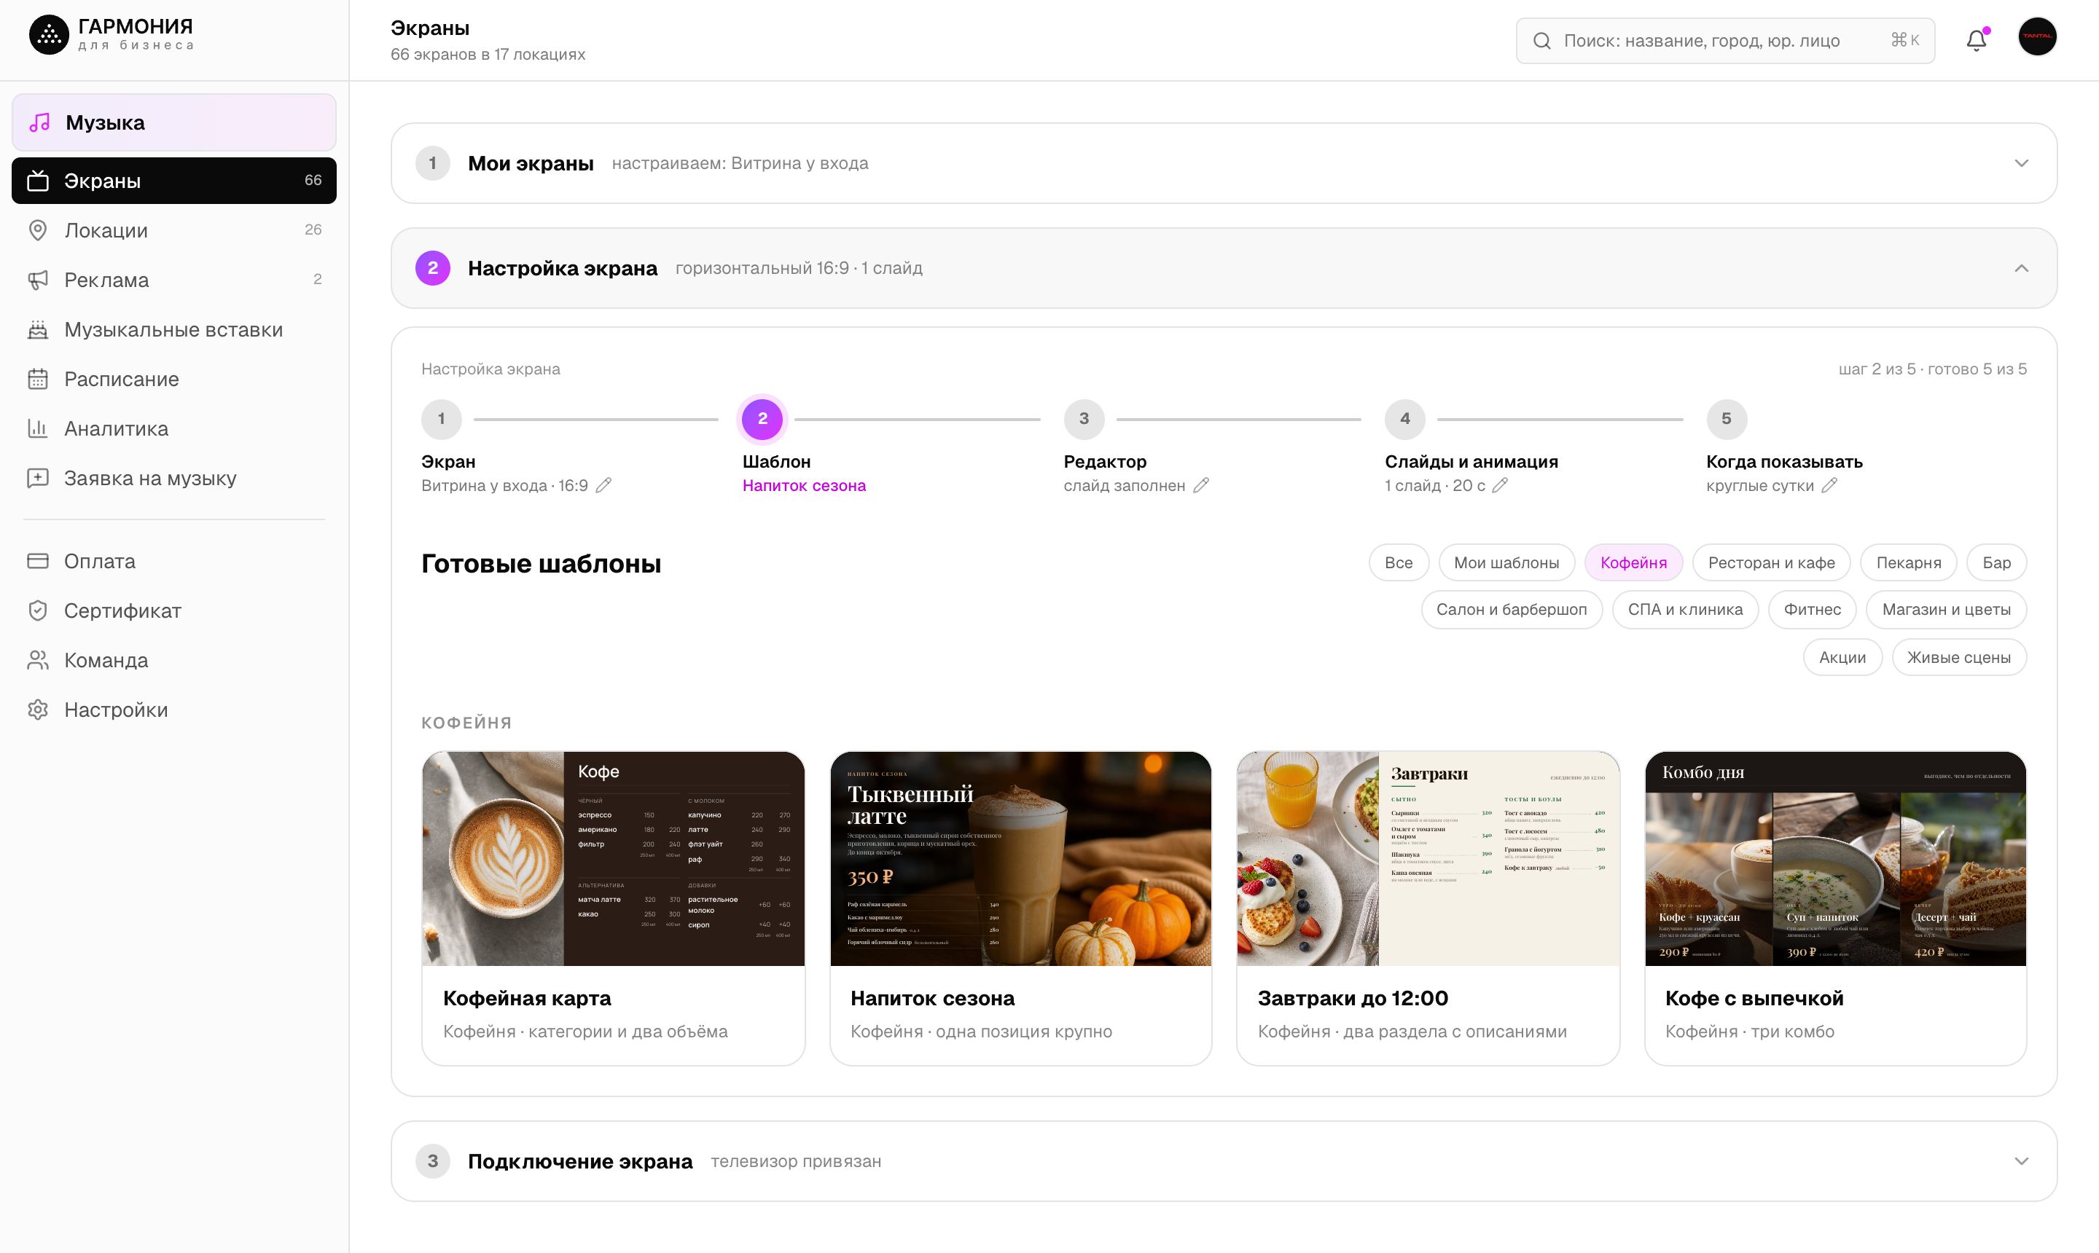Collapse the Настройка экрана section chevron

[x=2021, y=269]
